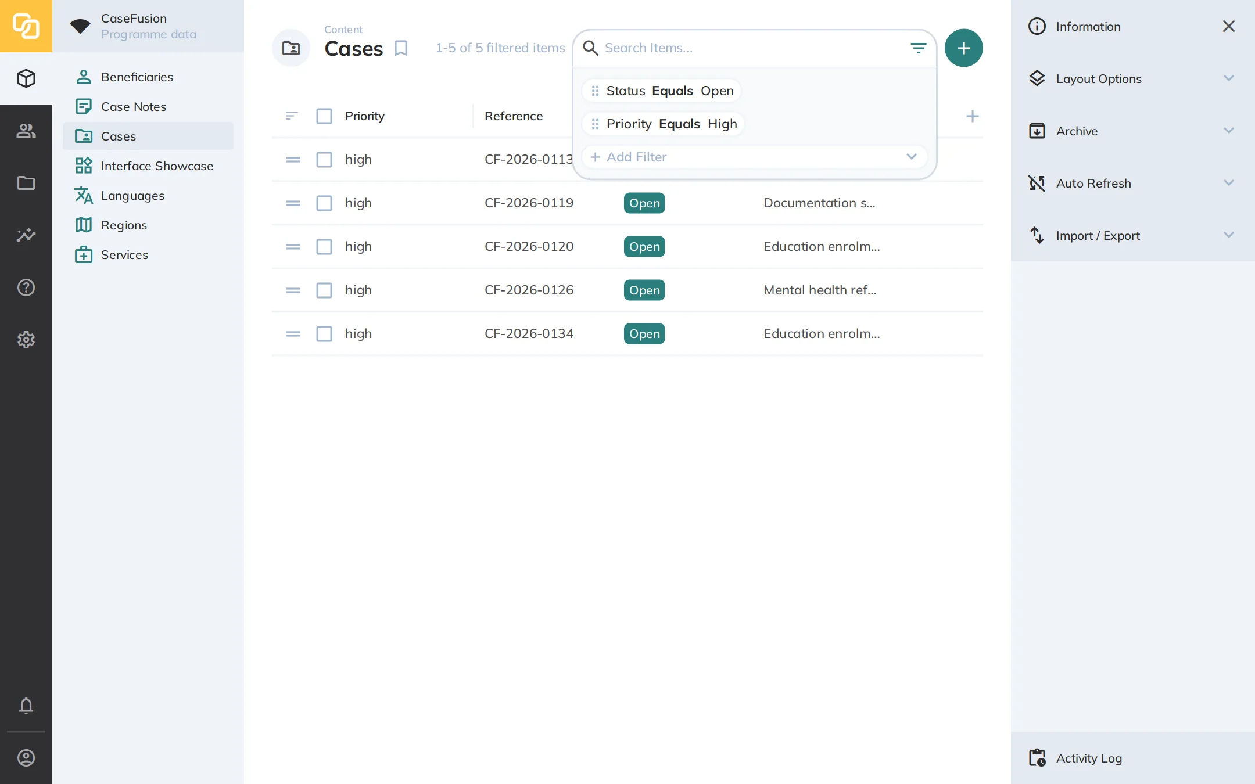Select checkbox for CF-2026-0134 row
1255x784 pixels.
[x=324, y=334]
